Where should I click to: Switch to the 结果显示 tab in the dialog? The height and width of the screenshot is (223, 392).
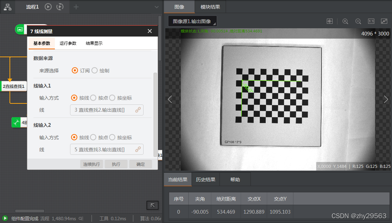tap(94, 44)
